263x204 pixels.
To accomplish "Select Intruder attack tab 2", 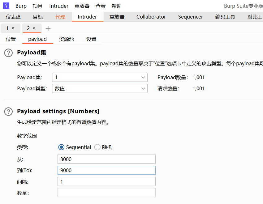I will 28,28.
